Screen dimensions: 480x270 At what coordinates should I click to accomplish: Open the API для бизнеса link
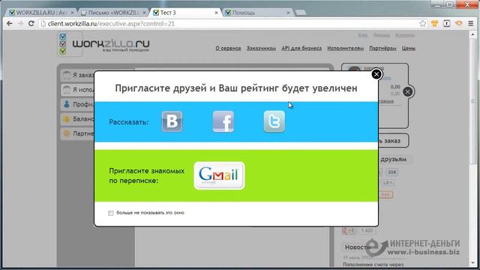pos(301,48)
